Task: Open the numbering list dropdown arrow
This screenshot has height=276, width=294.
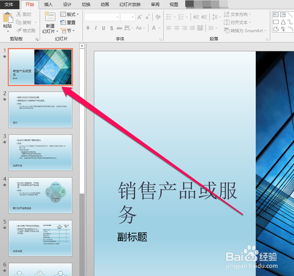Action: coord(187,17)
